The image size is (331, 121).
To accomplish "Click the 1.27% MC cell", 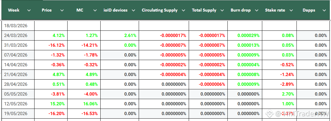I will click(x=84, y=36).
